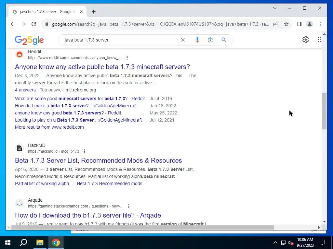333x249 pixels.
Task: Open 'Partial list of working alpha...' sitelink
Action: tap(44, 184)
